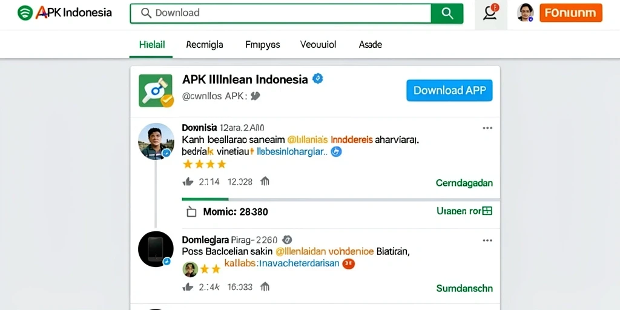The height and width of the screenshot is (310, 620).
Task: Click the 16.033 count in second review
Action: click(x=240, y=287)
